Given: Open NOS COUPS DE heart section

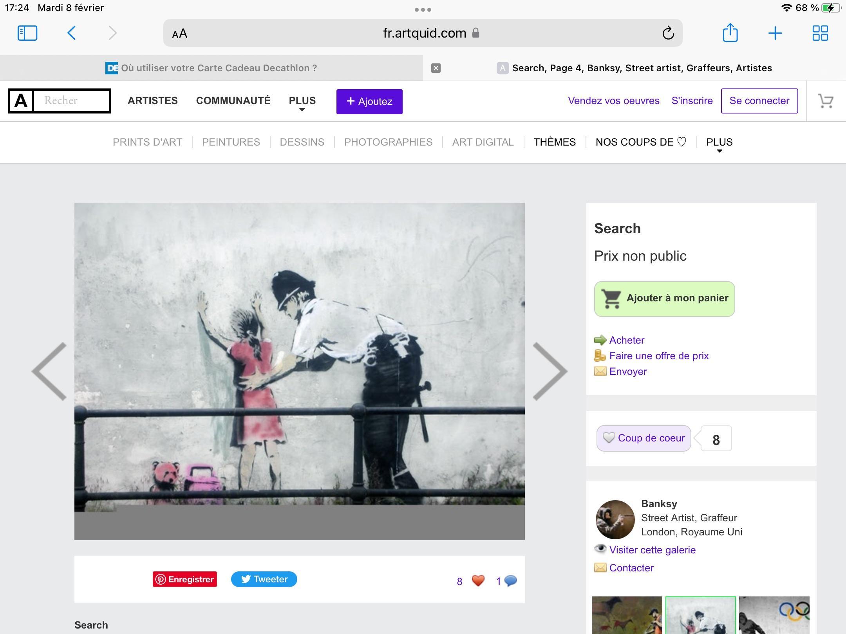Looking at the screenshot, I should coord(641,142).
